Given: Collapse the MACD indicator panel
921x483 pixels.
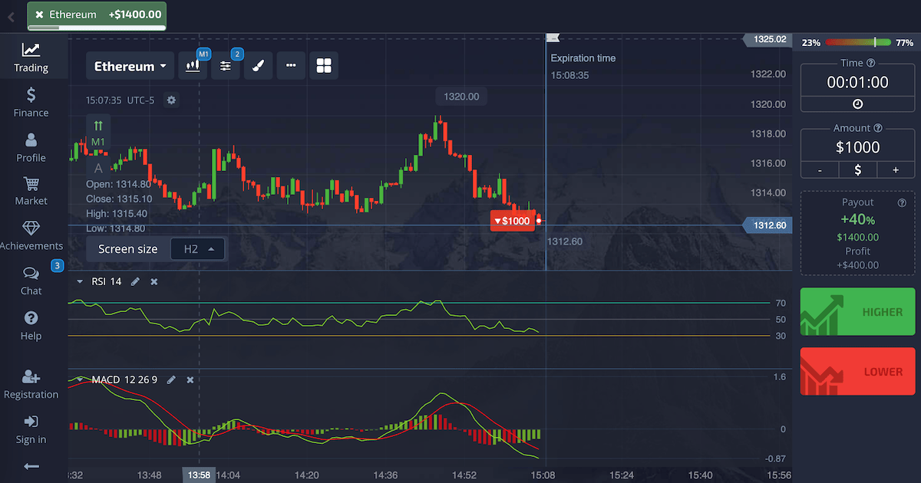Looking at the screenshot, I should (x=80, y=379).
